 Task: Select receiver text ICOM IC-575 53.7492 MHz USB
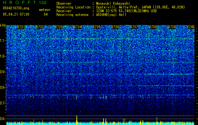click(x=126, y=11)
